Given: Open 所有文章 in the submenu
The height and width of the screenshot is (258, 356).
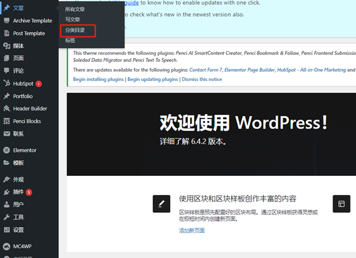Looking at the screenshot, I should coord(75,9).
